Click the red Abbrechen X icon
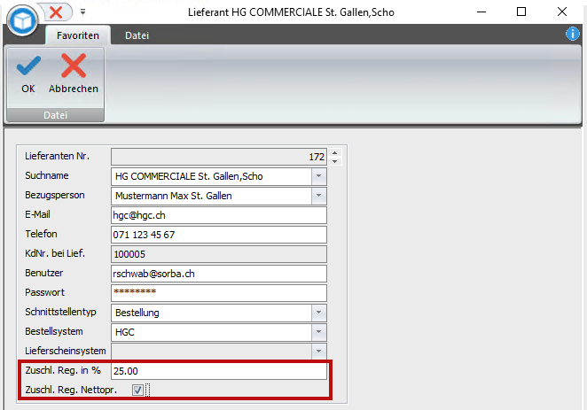The height and width of the screenshot is (410, 587). pyautogui.click(x=74, y=66)
